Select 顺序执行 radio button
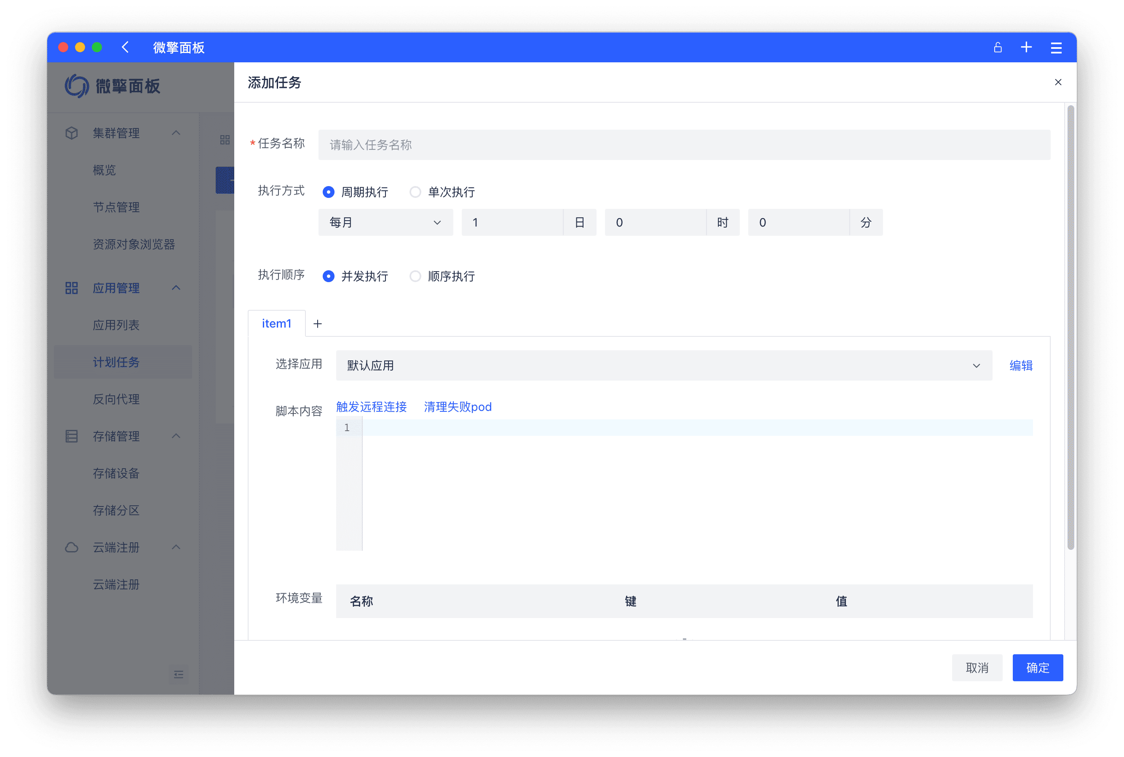This screenshot has height=757, width=1124. point(415,276)
